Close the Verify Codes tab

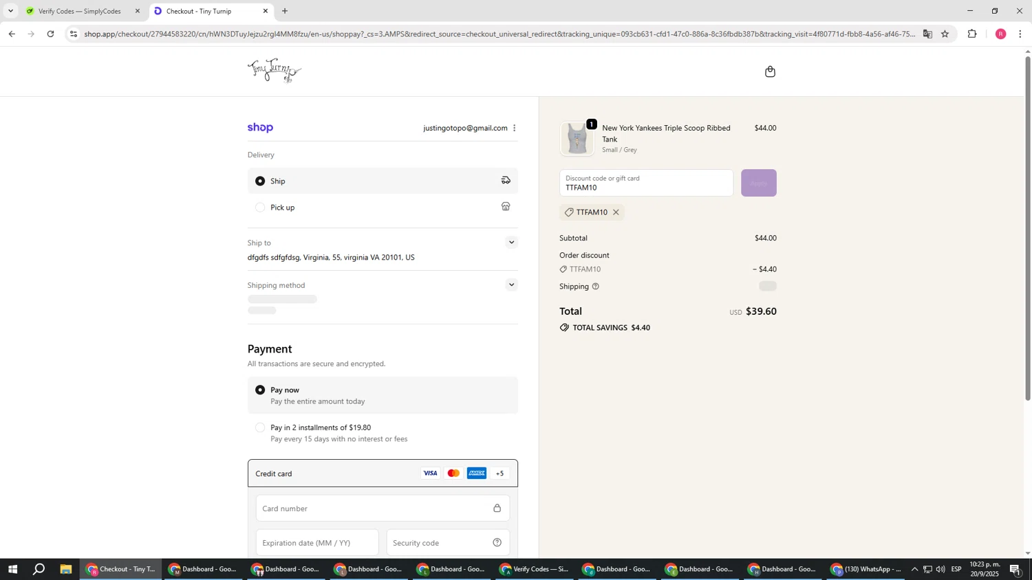click(x=138, y=11)
